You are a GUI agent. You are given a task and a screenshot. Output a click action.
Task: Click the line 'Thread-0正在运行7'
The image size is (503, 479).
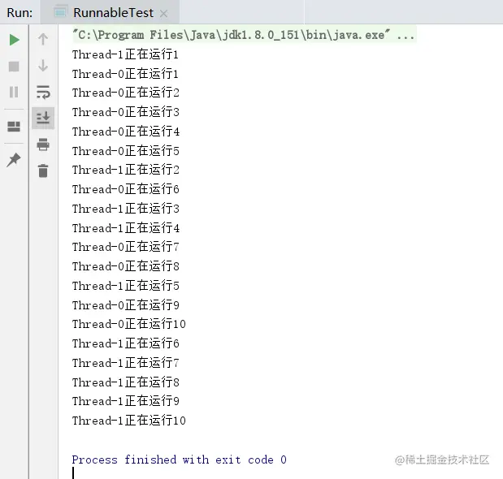[x=125, y=247]
